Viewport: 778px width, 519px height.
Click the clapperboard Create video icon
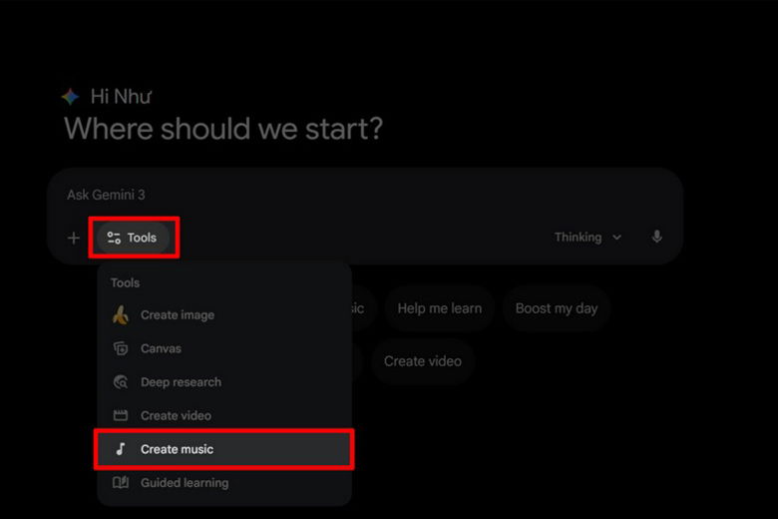tap(121, 416)
